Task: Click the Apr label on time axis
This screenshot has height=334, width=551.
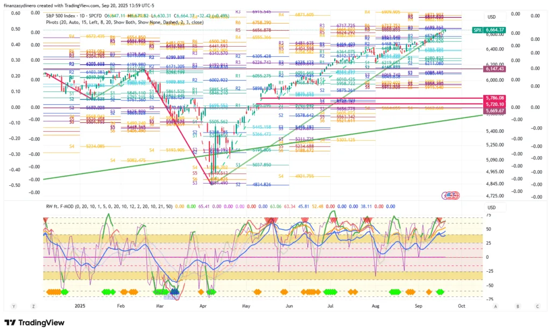Action: click(x=203, y=306)
